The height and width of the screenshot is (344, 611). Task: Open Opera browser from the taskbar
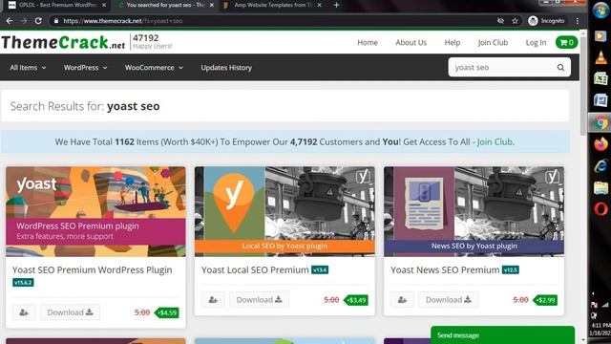600,209
